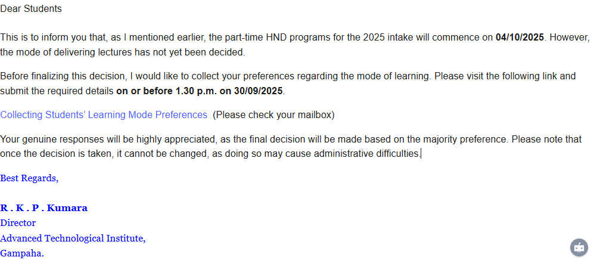Click the phrase "2025 intake"

click(387, 38)
